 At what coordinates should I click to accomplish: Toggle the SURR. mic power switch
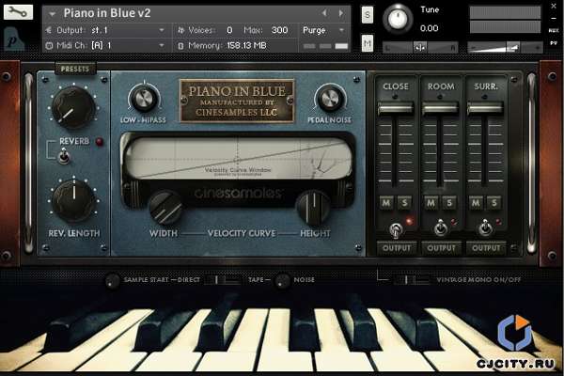(485, 228)
